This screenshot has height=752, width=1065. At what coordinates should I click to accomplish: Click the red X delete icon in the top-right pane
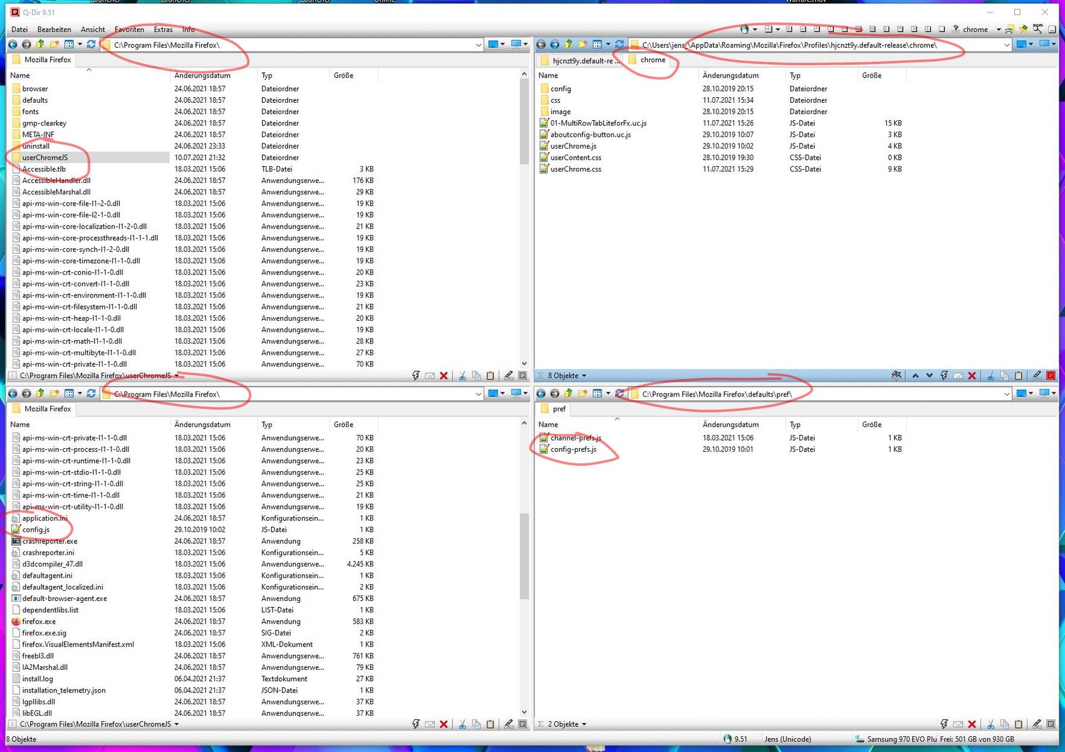(x=972, y=376)
